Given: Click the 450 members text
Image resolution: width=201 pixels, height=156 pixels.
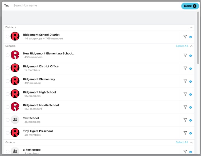Looking at the screenshot, I should 33,57.
